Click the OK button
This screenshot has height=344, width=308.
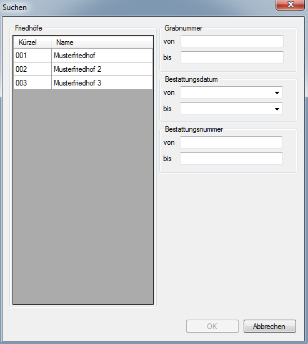tap(212, 327)
